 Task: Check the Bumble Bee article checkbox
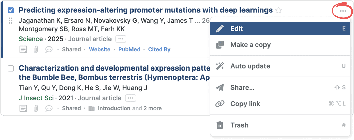(11, 68)
